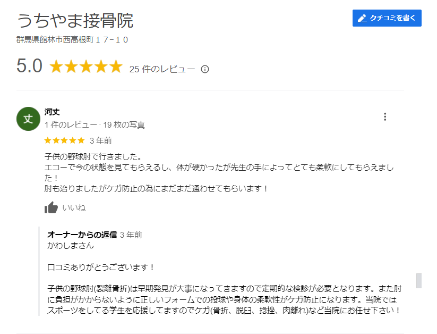Open the three-dot menu for 河丈's review
Screen dimensions: 437x334
[x=385, y=117]
